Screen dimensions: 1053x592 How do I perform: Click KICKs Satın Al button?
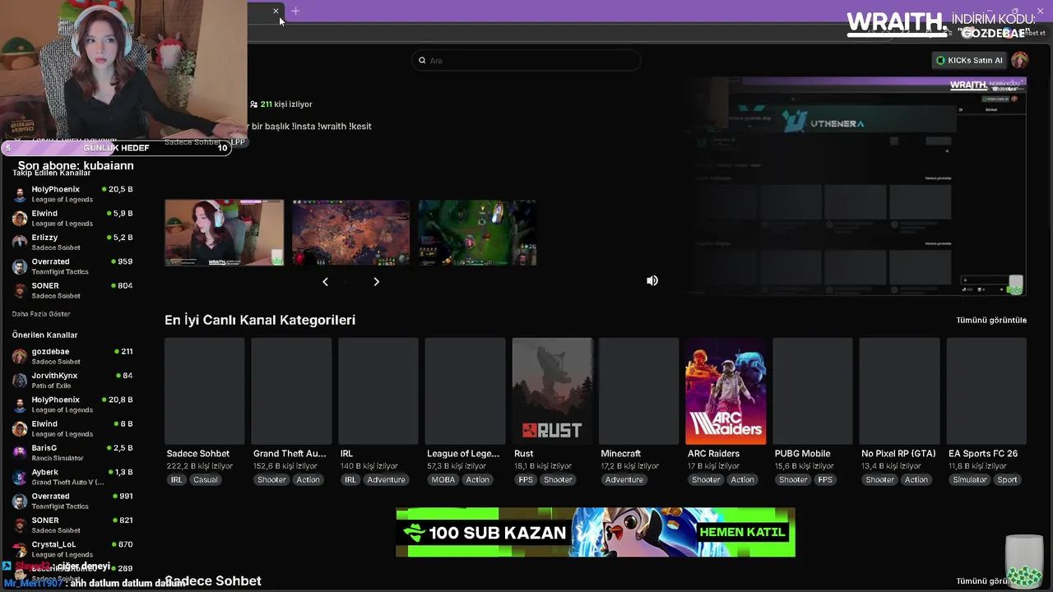(969, 60)
